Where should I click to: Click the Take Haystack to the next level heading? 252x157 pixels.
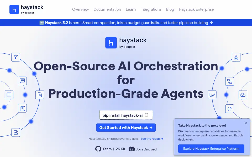pyautogui.click(x=202, y=125)
